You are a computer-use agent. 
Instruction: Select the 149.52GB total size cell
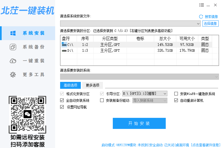(165, 45)
